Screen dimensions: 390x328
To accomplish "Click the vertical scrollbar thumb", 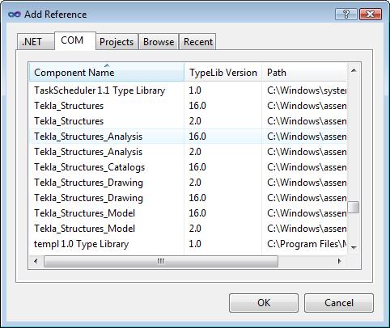I will click(354, 208).
